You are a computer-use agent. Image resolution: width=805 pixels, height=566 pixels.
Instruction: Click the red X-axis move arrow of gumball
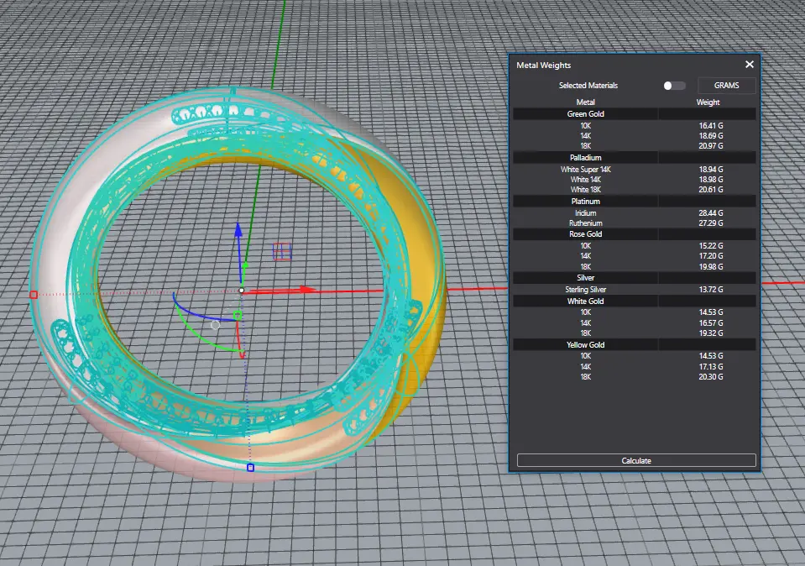tap(307, 290)
